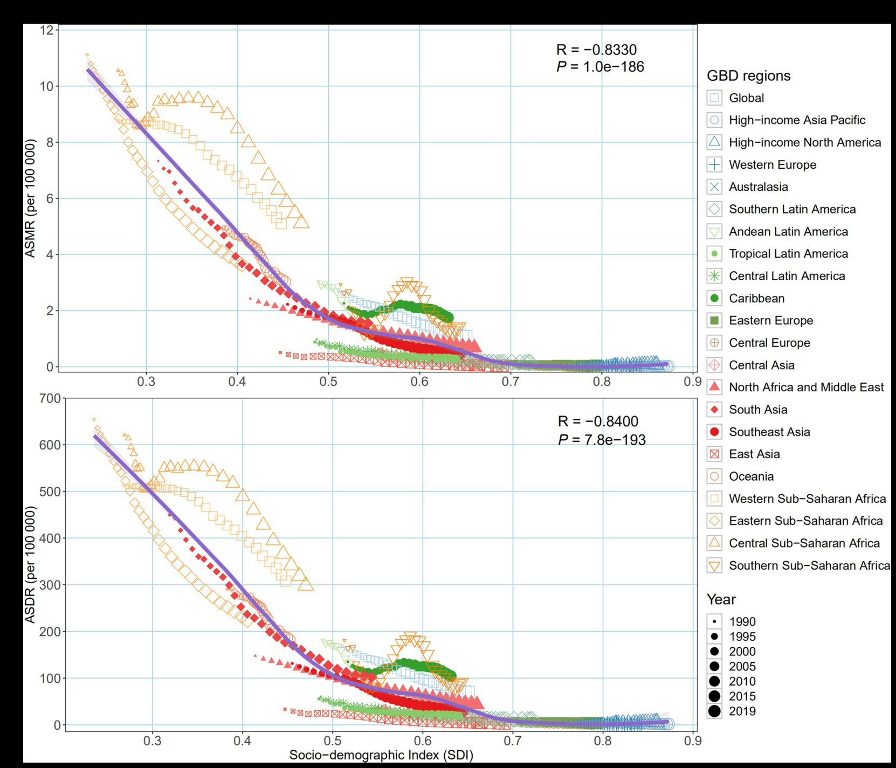Click the 'P = 7.8e−193' annotation
This screenshot has height=768, width=896.
(x=602, y=440)
